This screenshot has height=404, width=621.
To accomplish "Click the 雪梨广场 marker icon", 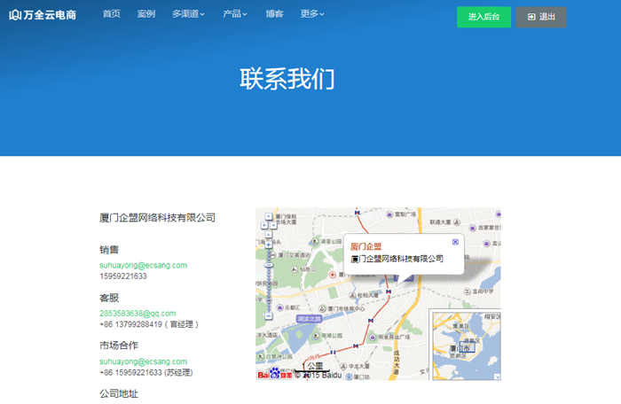I will (x=389, y=214).
